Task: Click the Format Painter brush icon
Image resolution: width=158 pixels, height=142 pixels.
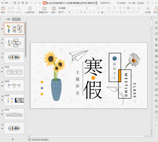Action: point(19,8)
